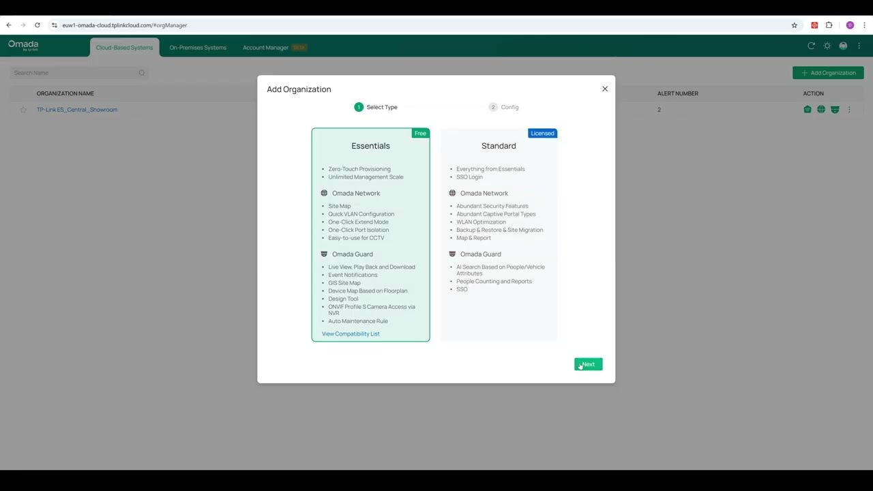Screen dimensions: 873x491
Task: Launch Omada Guard camera action icon
Action: [x=835, y=110]
